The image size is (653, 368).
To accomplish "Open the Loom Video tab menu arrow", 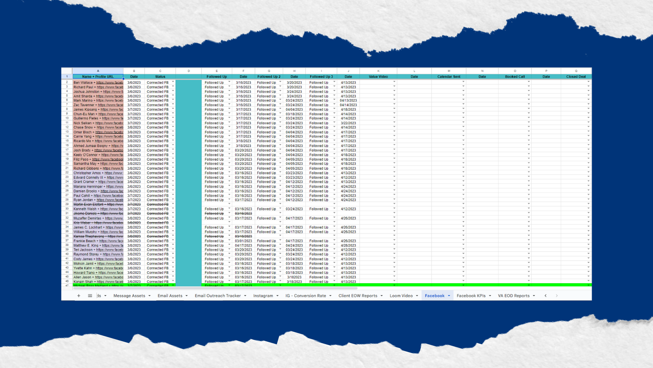I will 417,296.
